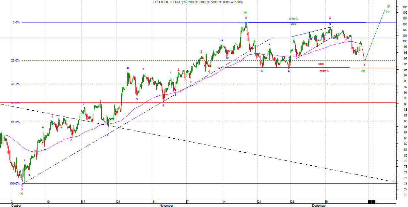Select the 0.0% Fibonacci level label
The image size is (408, 207).
coord(16,22)
